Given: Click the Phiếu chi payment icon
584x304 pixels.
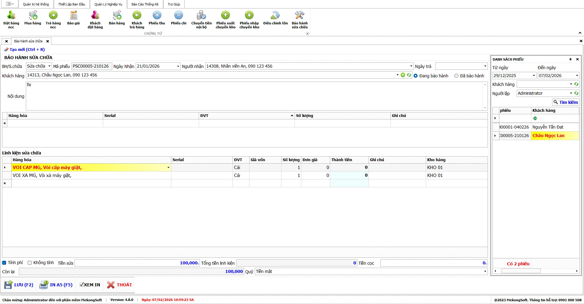Looking at the screenshot, I should point(179,16).
